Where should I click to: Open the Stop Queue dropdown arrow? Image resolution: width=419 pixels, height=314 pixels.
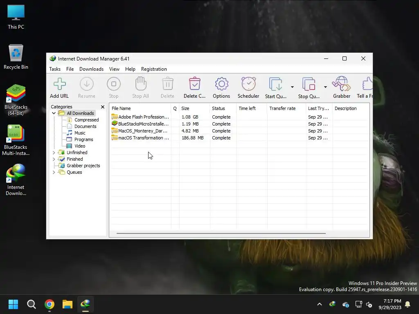pyautogui.click(x=325, y=87)
